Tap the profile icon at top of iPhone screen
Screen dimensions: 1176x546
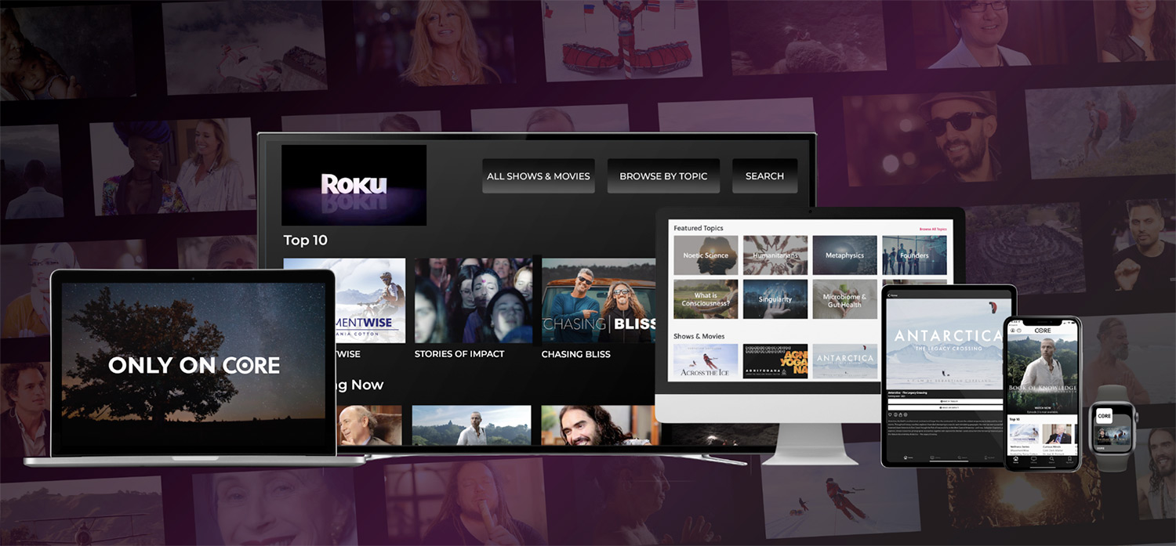[x=1012, y=331]
